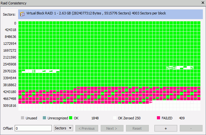Open the Sectors unit dropdown
The height and width of the screenshot is (135, 206).
[x=63, y=128]
